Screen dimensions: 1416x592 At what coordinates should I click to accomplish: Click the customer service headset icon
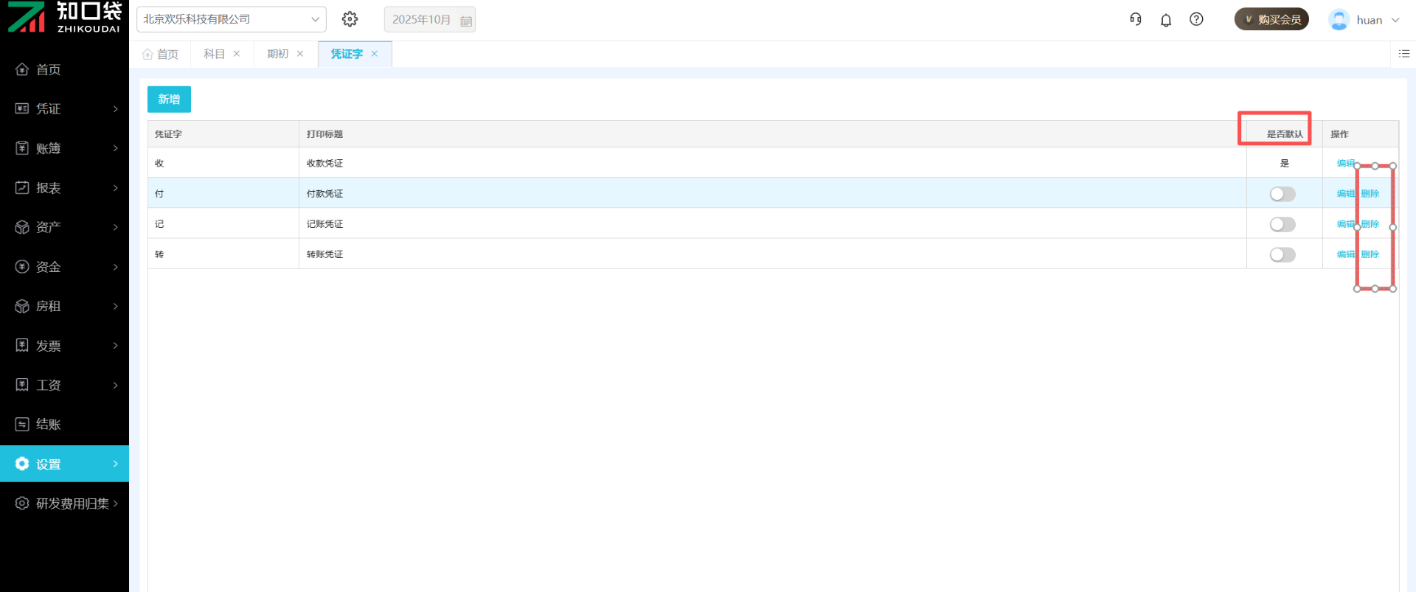(1136, 19)
